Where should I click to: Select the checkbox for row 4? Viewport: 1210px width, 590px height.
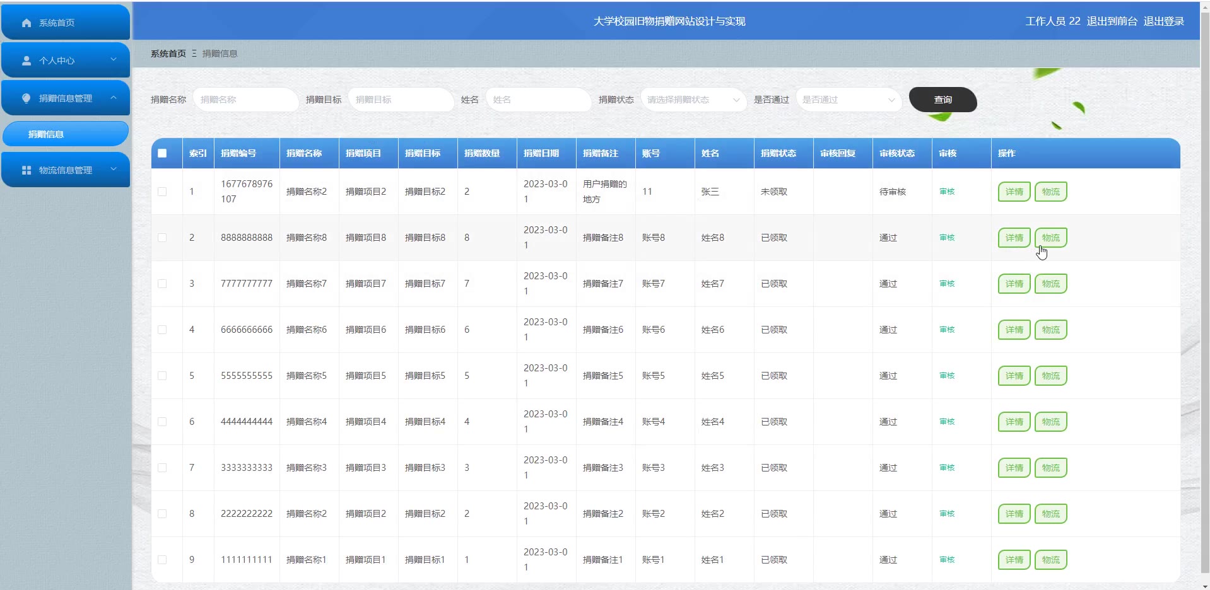162,330
